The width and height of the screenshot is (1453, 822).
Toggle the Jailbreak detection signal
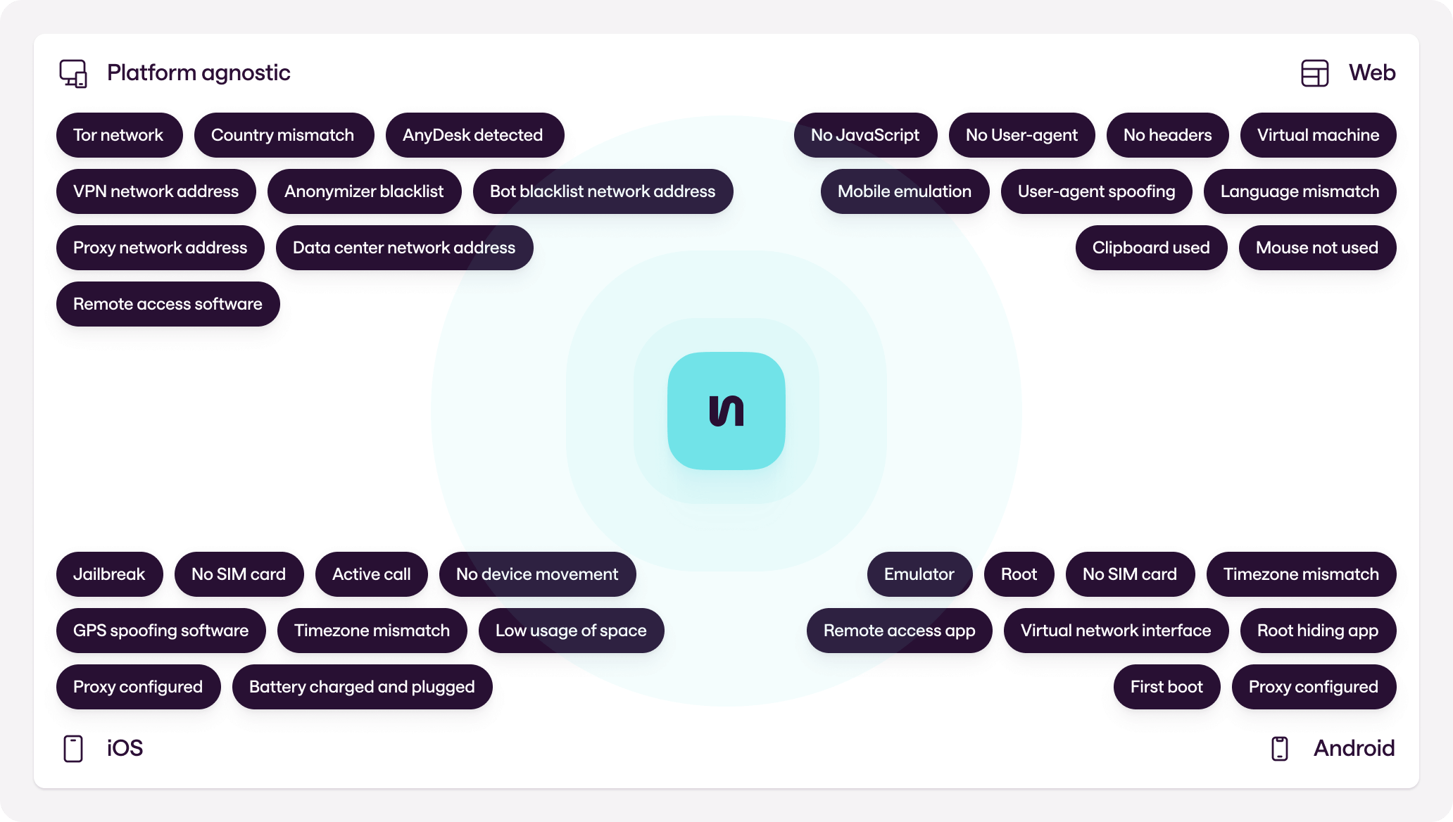111,574
